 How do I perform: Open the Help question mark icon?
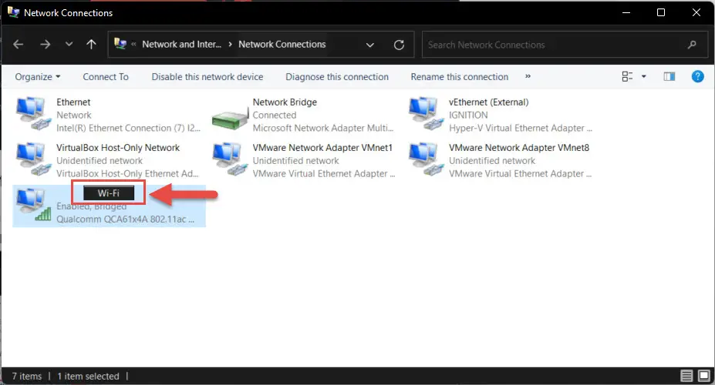pyautogui.click(x=697, y=76)
